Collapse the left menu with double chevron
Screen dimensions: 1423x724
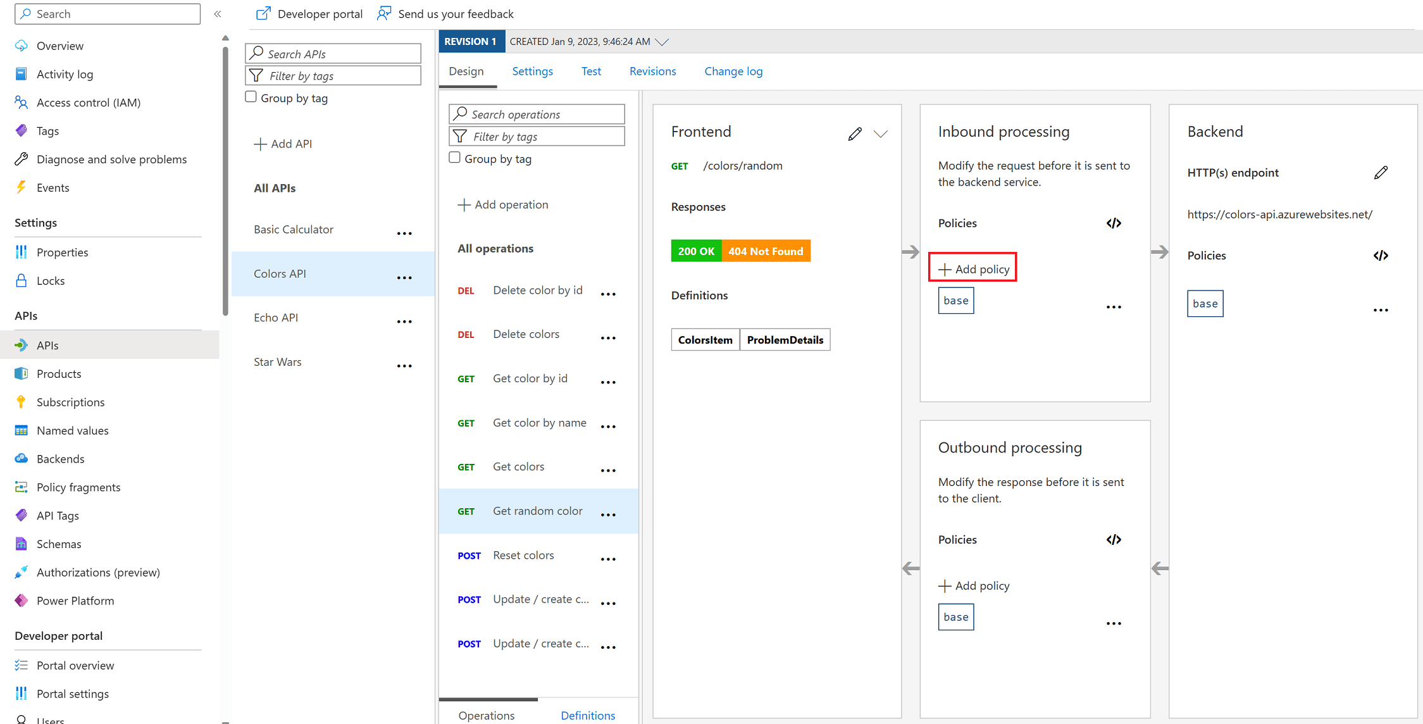pos(218,14)
